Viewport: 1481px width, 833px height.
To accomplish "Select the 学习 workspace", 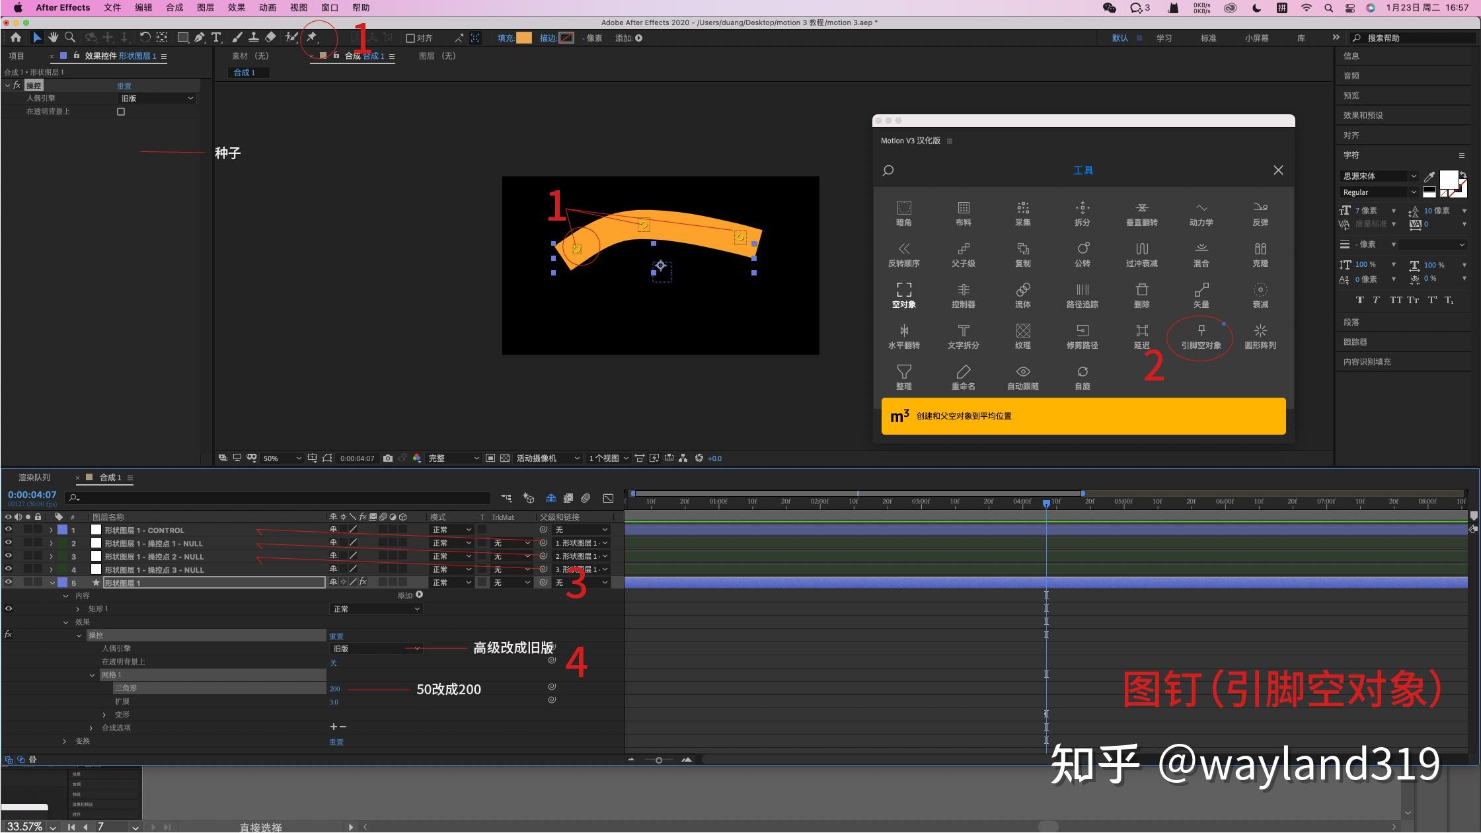I will click(x=1164, y=38).
